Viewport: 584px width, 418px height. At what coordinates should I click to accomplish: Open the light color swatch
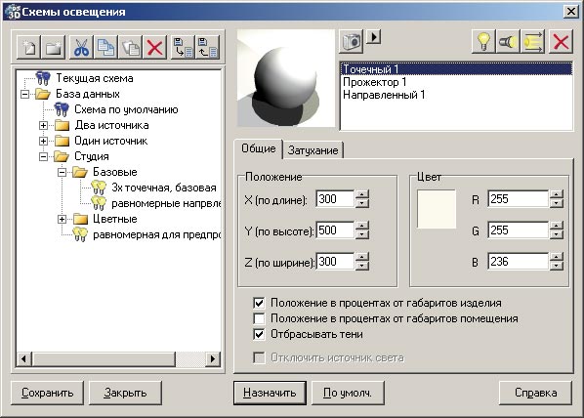click(437, 209)
